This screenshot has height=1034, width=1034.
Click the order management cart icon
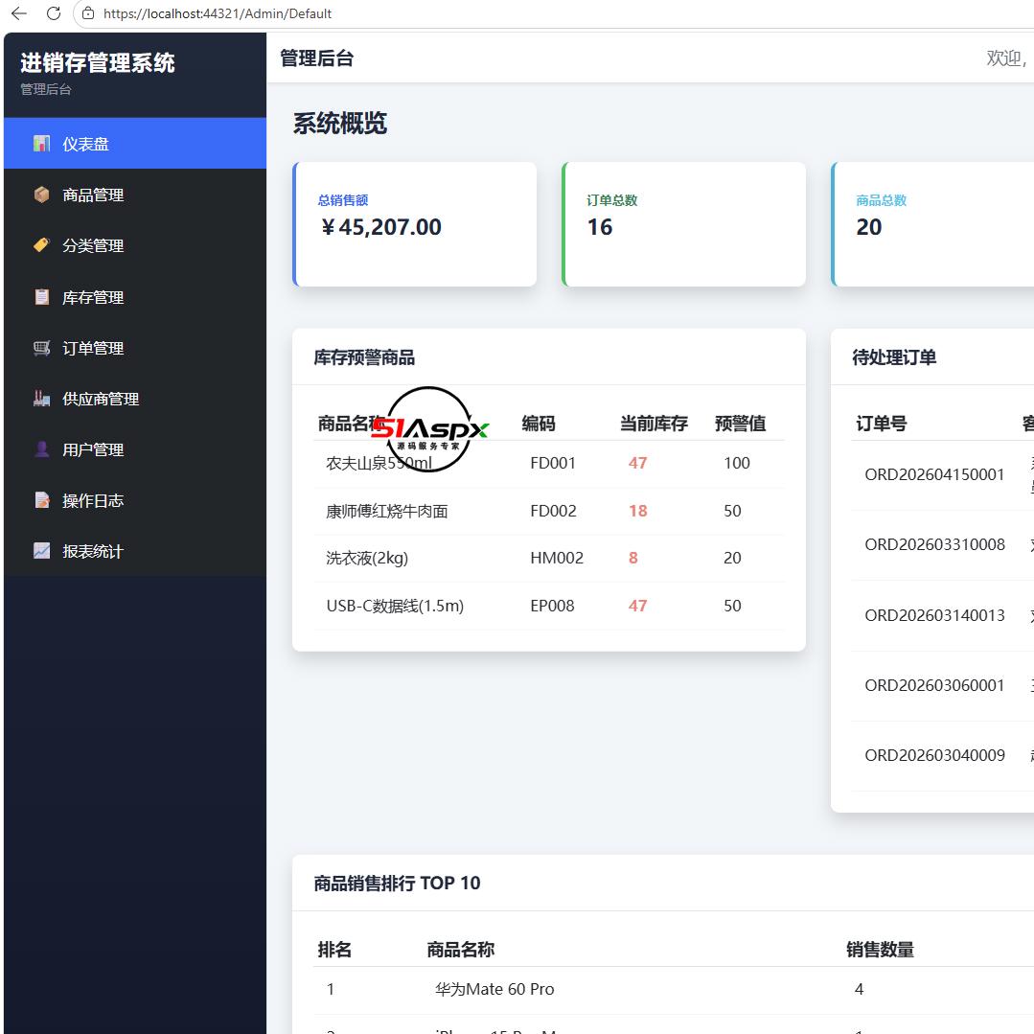pos(41,348)
